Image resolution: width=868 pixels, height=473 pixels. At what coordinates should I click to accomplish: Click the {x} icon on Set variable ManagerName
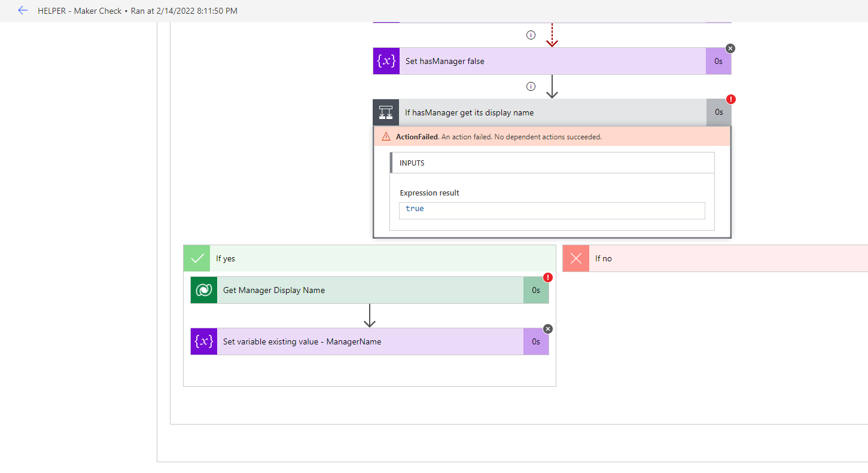point(203,341)
